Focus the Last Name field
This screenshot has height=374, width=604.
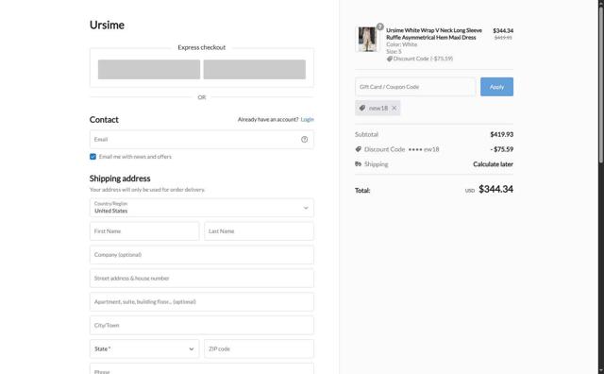[x=259, y=231]
